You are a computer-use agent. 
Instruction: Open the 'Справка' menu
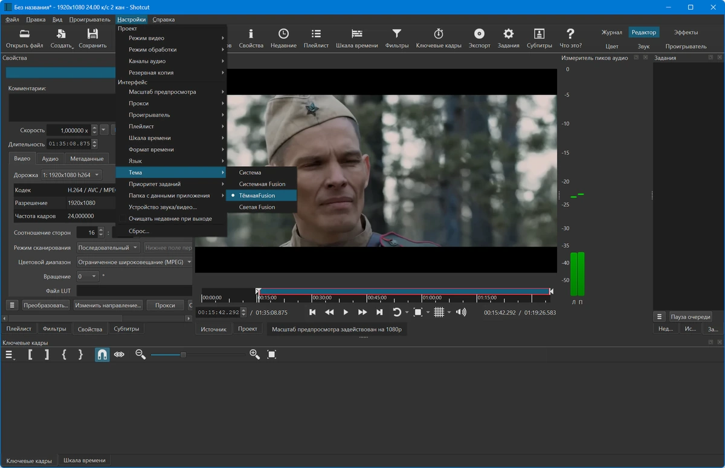tap(163, 19)
